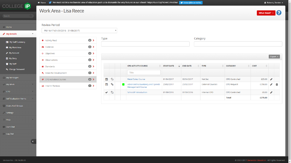Select CPD Activities/Courses tab

(68, 79)
